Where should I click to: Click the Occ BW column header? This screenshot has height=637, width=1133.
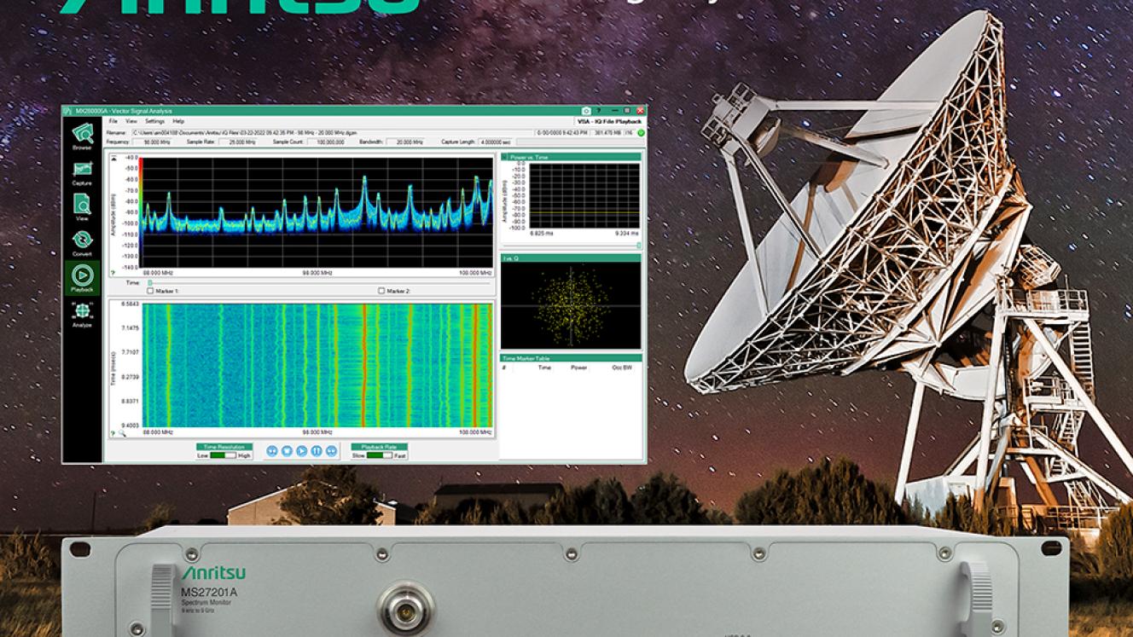(x=623, y=368)
